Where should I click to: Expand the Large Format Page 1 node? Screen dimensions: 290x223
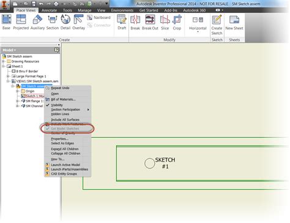pyautogui.click(x=8, y=76)
